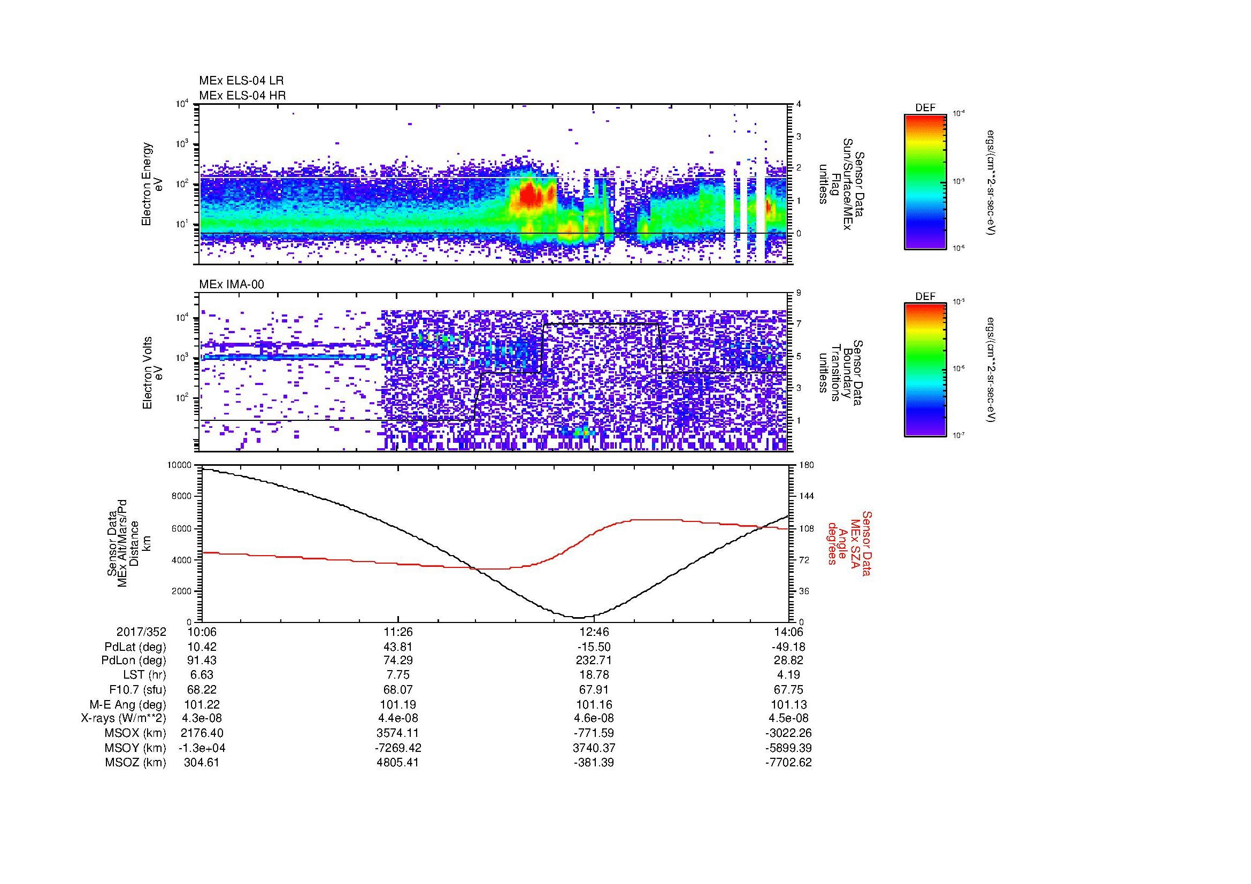Click the 'MSOZ (km)' row label
Viewport: 1251px width, 884px height.
click(136, 763)
